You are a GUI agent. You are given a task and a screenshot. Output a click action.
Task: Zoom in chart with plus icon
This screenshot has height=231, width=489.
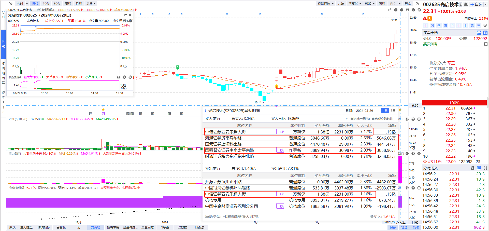(x=396, y=10)
